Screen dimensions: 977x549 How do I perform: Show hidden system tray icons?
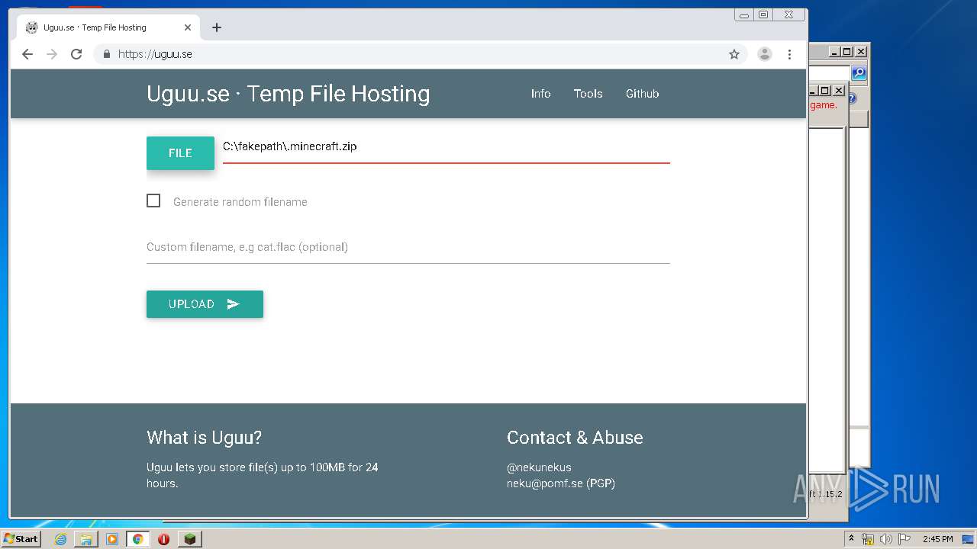(x=851, y=539)
